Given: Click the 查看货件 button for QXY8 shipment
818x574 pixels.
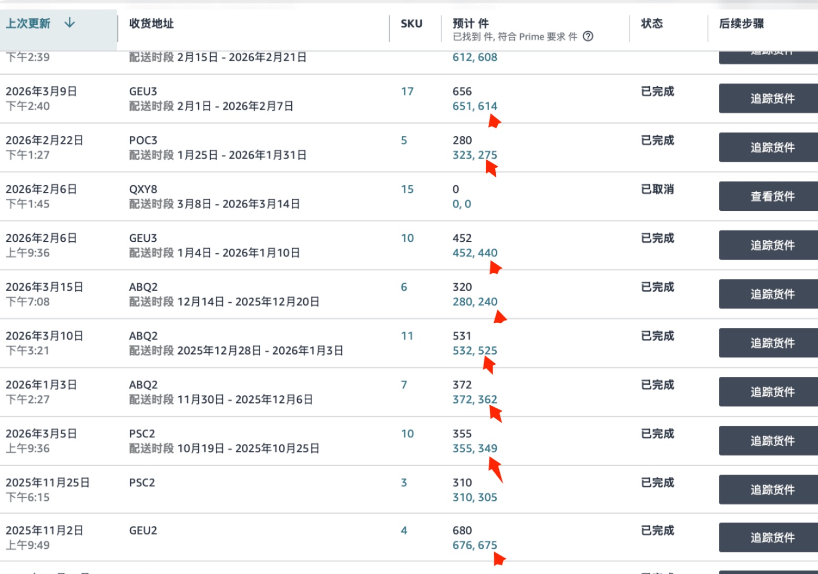Looking at the screenshot, I should (772, 197).
